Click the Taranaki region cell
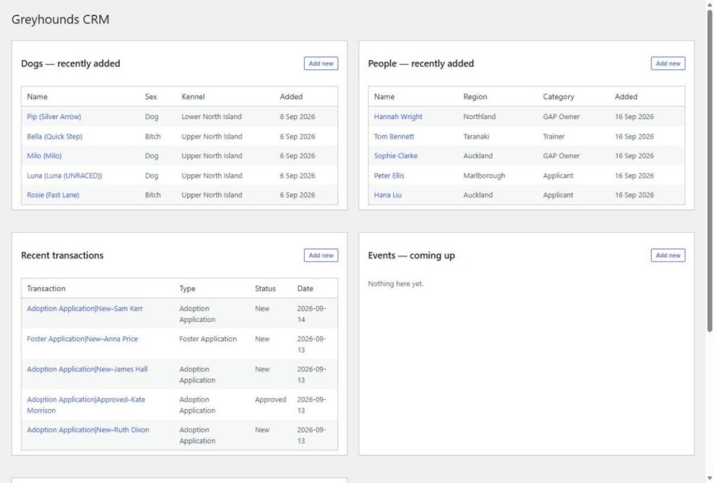The image size is (714, 483). [x=476, y=136]
